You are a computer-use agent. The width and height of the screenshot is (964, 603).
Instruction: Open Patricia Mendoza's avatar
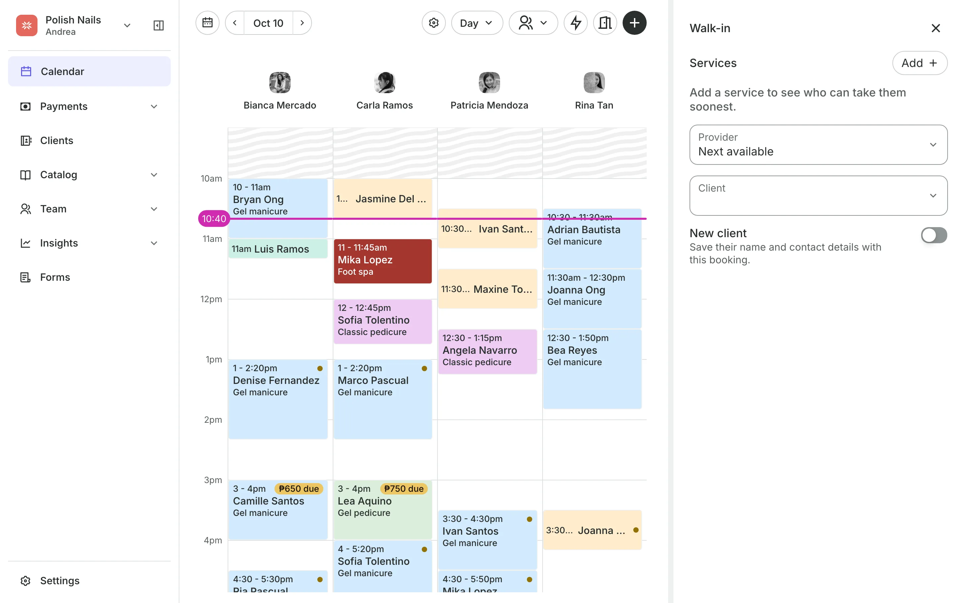click(489, 82)
